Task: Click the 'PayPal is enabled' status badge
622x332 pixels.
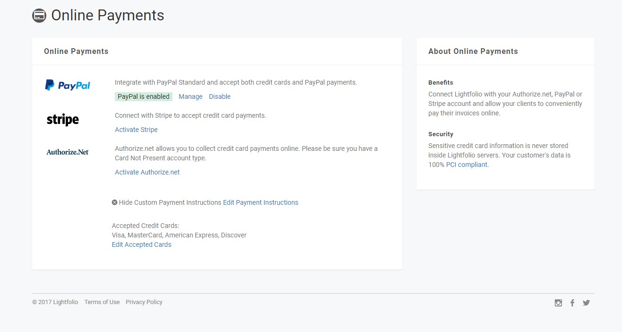Action: [144, 96]
